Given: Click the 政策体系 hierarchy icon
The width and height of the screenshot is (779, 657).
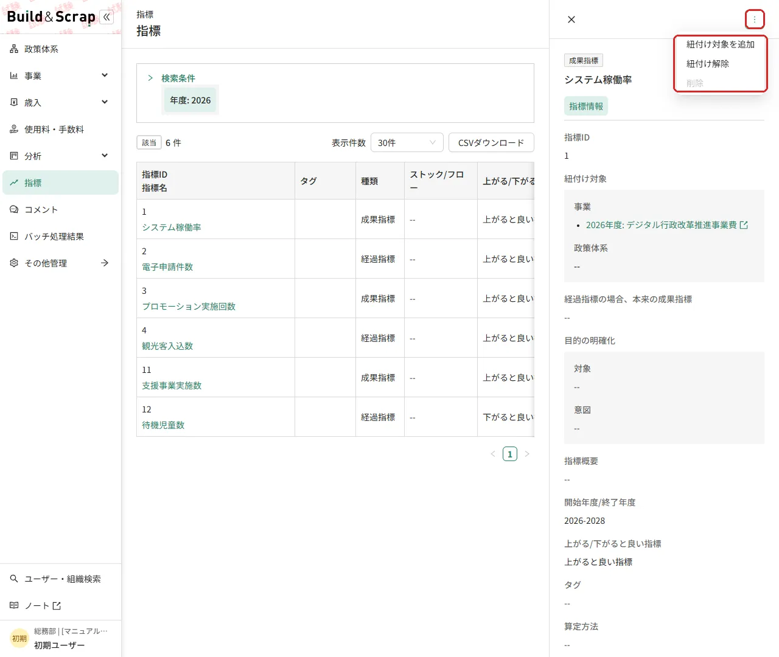Looking at the screenshot, I should point(14,49).
